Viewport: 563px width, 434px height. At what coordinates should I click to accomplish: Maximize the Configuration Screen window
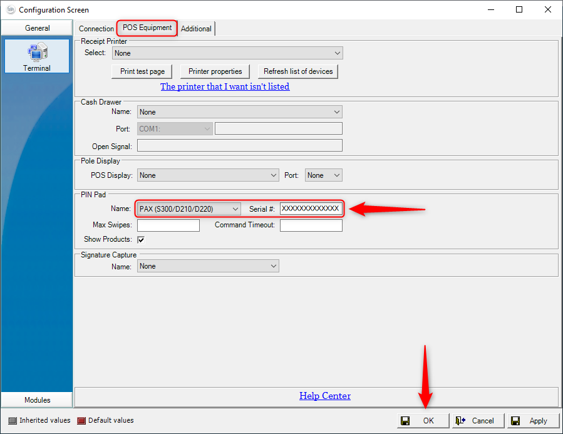pos(519,9)
